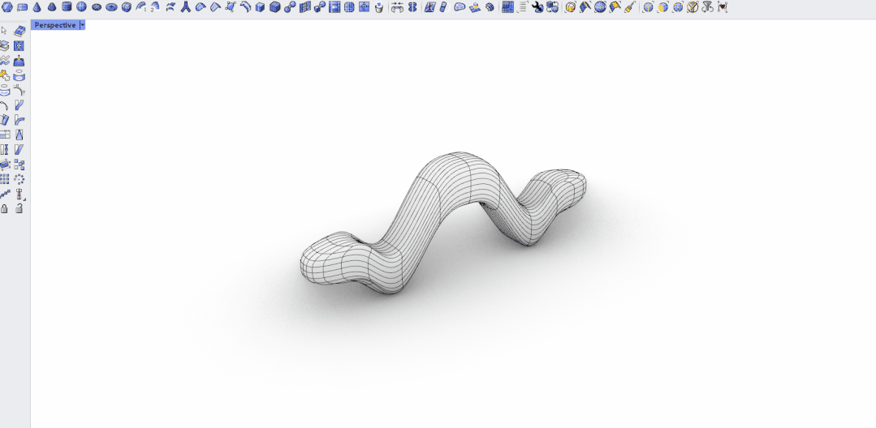
Task: Choose the Ellipsoid primitive tool
Action: (96, 7)
